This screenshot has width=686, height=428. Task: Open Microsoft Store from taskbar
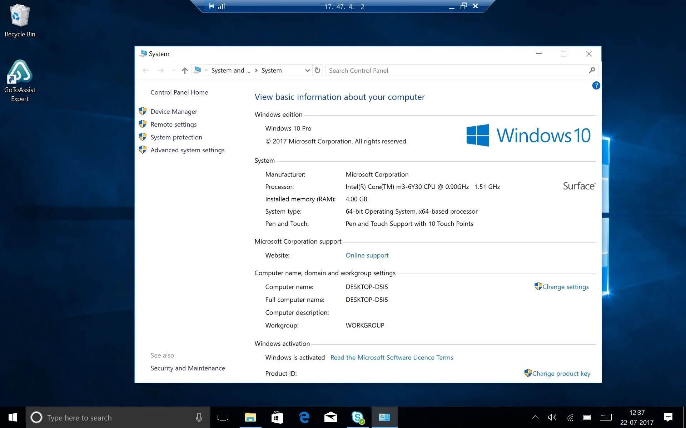click(x=277, y=417)
